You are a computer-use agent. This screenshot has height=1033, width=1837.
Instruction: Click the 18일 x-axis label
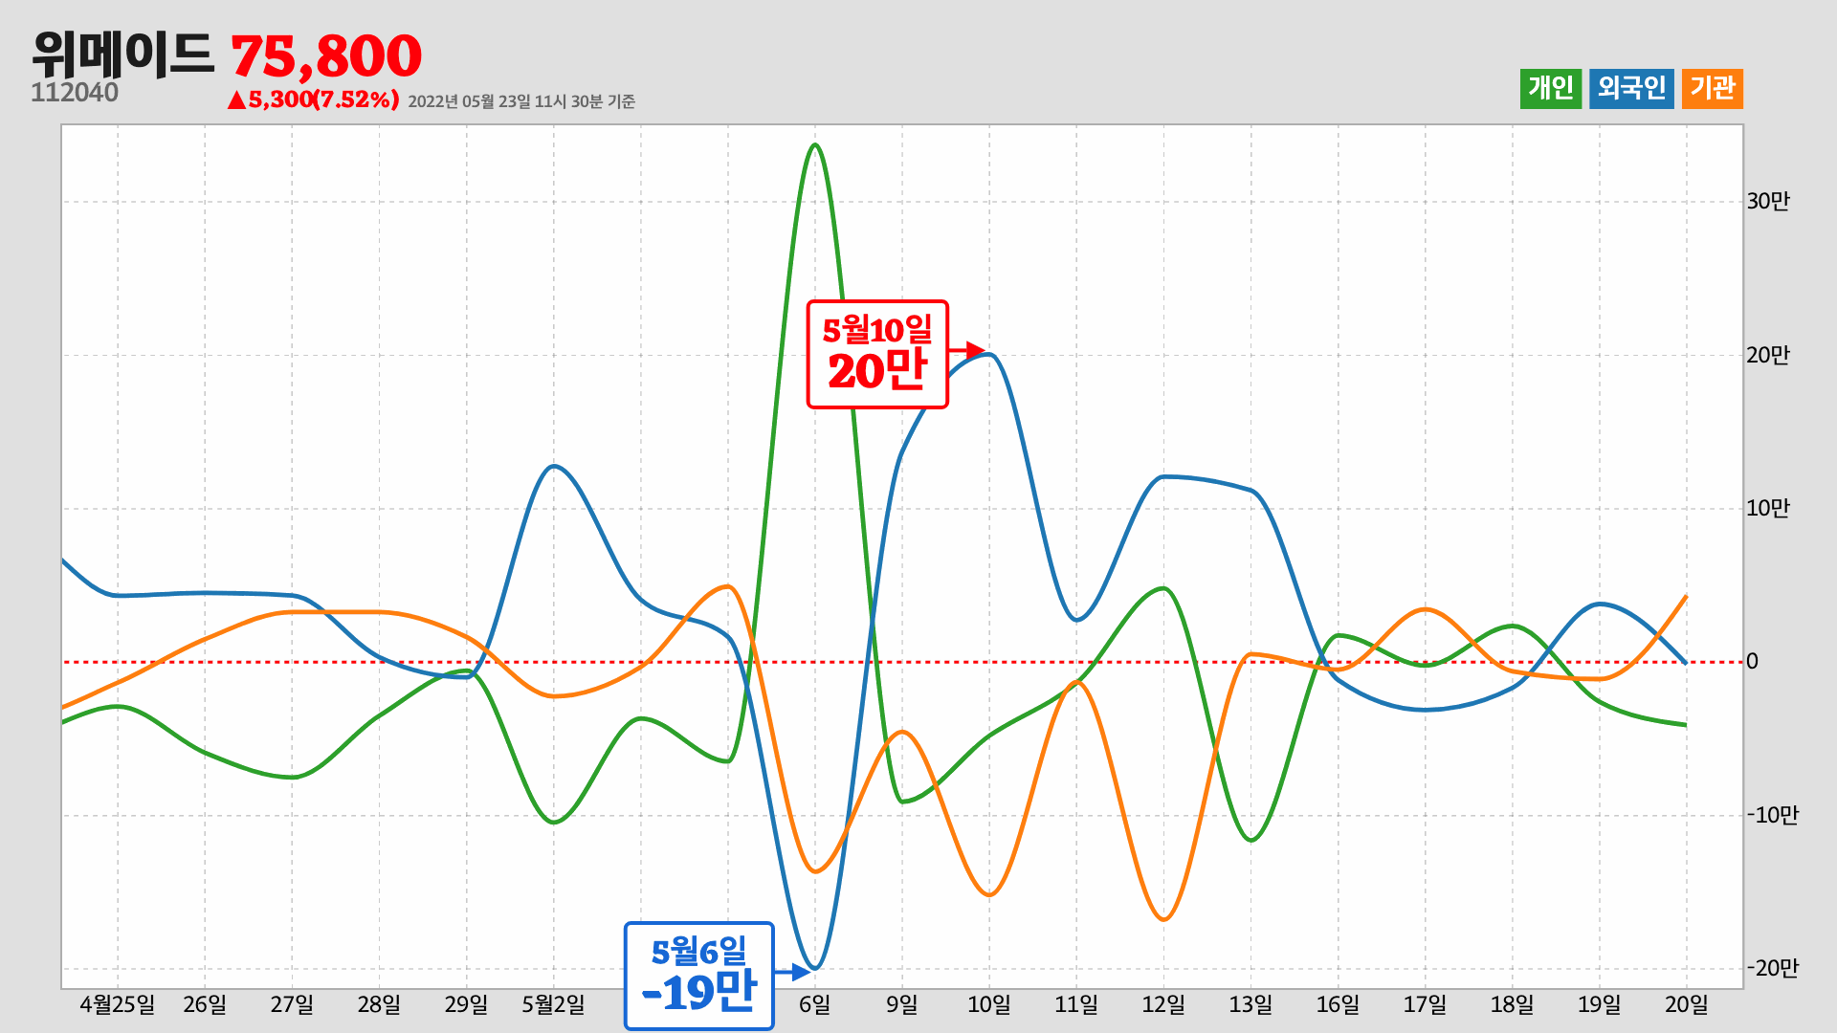coord(1512,1005)
